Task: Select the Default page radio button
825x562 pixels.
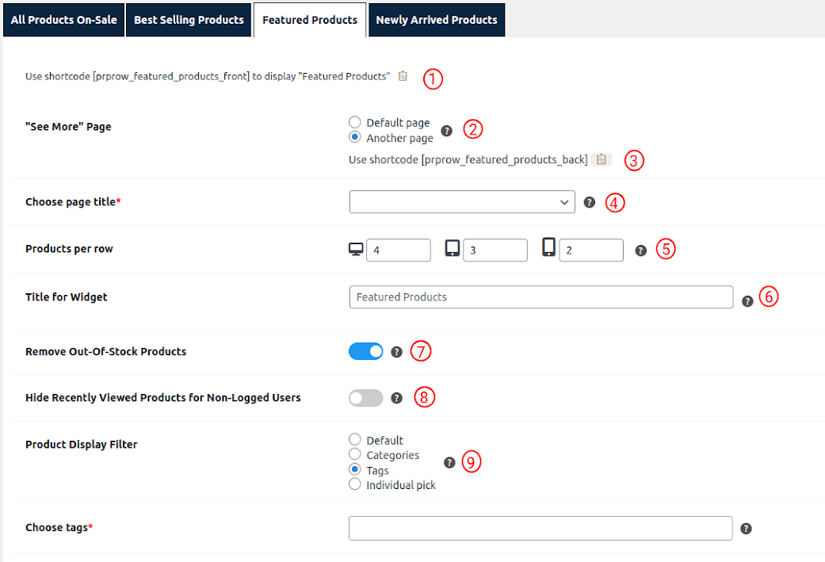Action: pyautogui.click(x=354, y=121)
